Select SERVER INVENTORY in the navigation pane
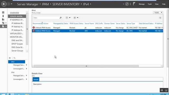 tap(17, 16)
